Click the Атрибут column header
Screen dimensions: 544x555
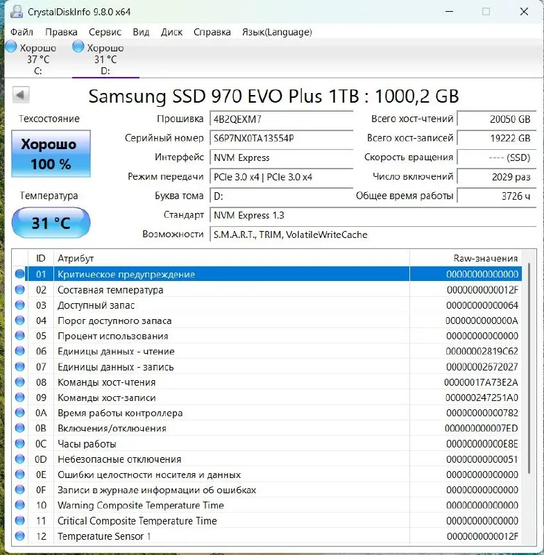(x=232, y=258)
